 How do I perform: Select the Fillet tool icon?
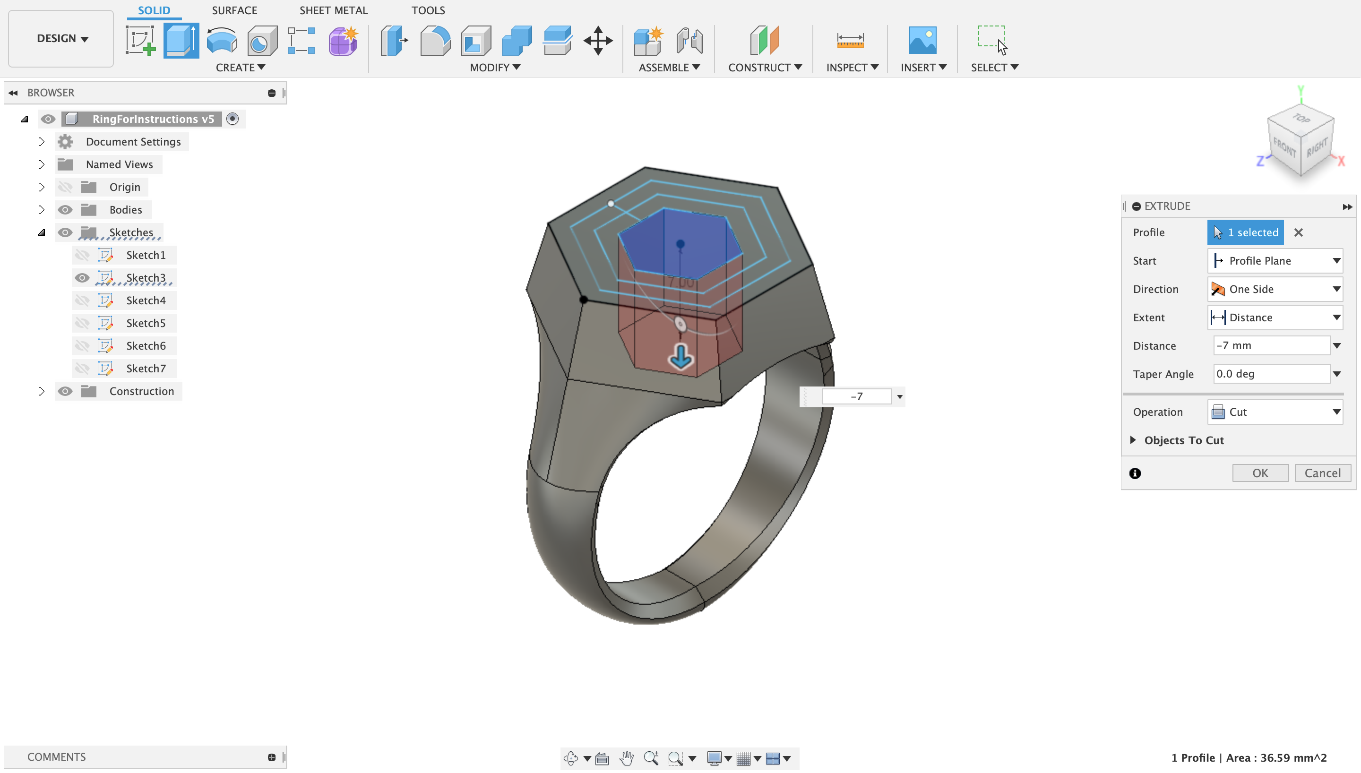[435, 40]
